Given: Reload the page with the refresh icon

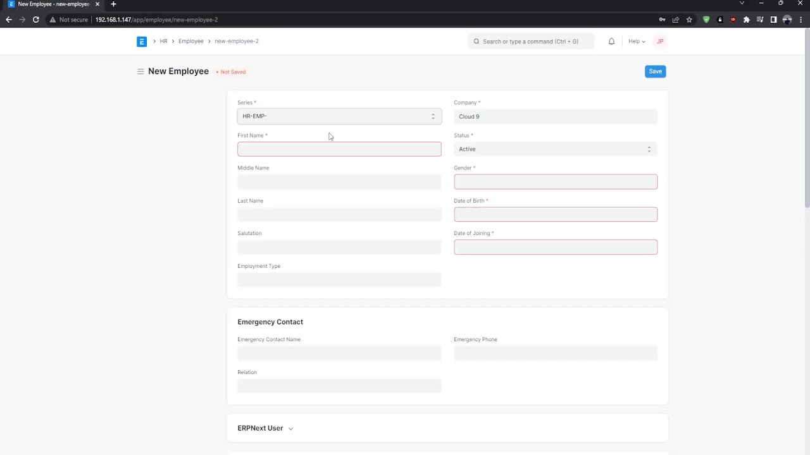Looking at the screenshot, I should pos(36,20).
